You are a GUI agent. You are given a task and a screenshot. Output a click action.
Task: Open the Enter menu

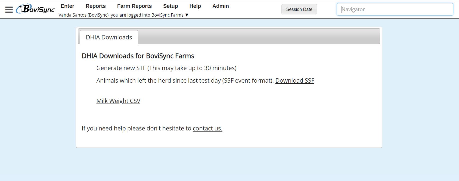67,6
